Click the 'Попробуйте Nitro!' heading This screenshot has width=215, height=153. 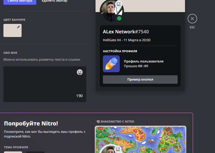tap(31, 123)
